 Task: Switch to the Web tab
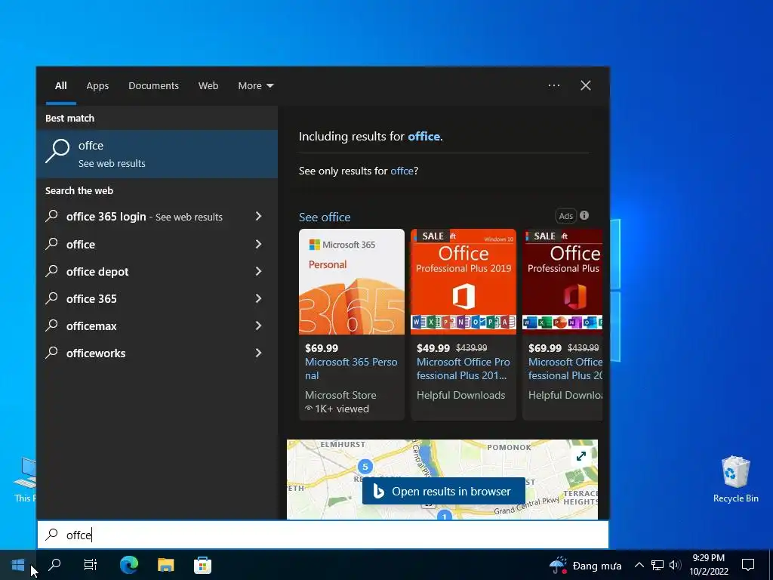click(208, 86)
